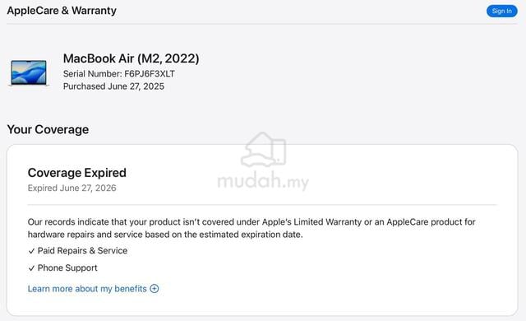Click checkmark beside Paid Repairs & Service
The width and height of the screenshot is (526, 321).
31,251
